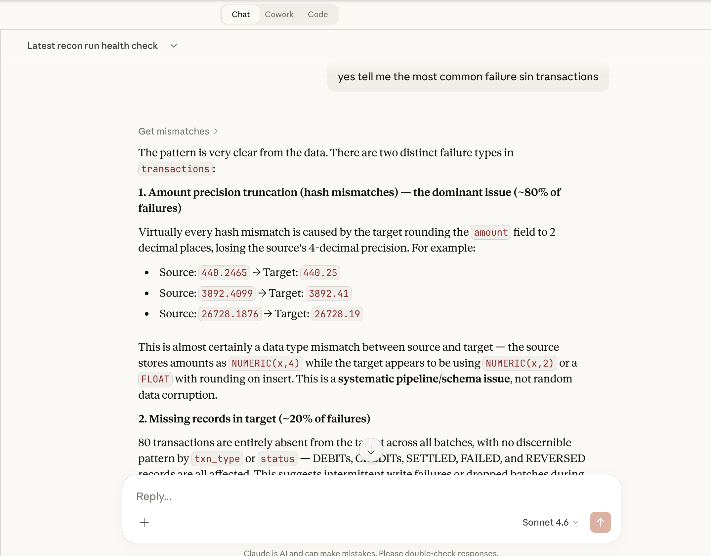Screen dimensions: 711x556
Task: Click the target value 440.25
Action: pyautogui.click(x=320, y=273)
